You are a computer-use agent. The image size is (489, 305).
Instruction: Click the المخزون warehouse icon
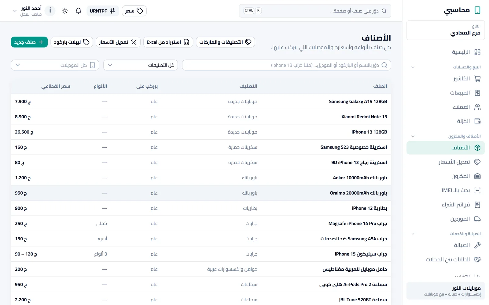[x=477, y=176]
